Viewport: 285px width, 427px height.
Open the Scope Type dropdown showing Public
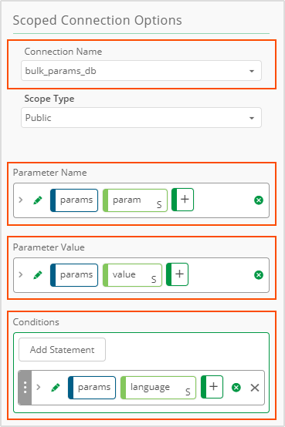pyautogui.click(x=141, y=118)
